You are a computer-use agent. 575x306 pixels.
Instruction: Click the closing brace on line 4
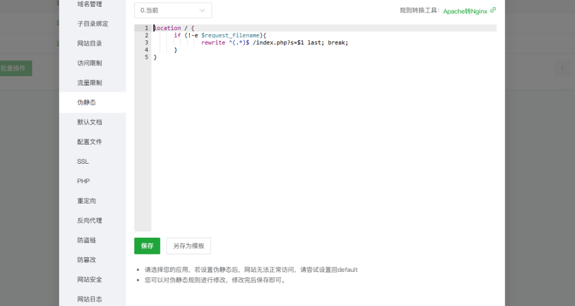pos(175,50)
